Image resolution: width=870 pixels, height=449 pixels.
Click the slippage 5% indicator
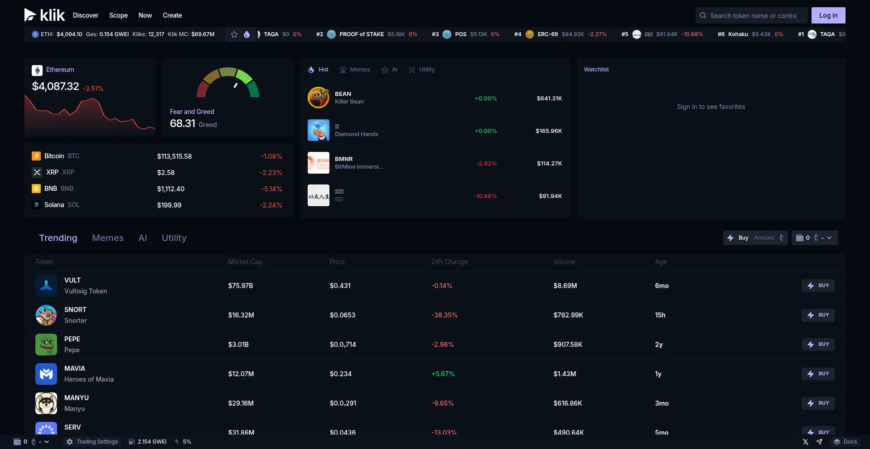pyautogui.click(x=183, y=442)
